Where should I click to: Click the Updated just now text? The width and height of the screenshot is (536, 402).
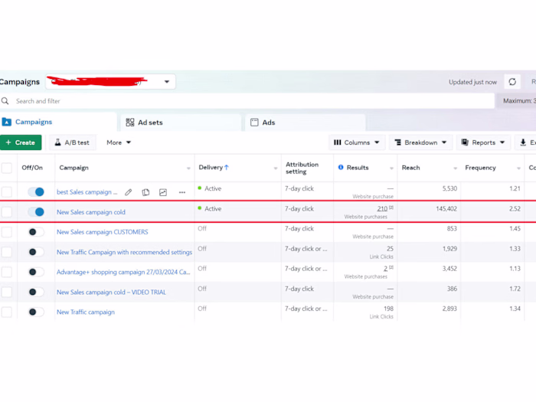click(x=472, y=82)
